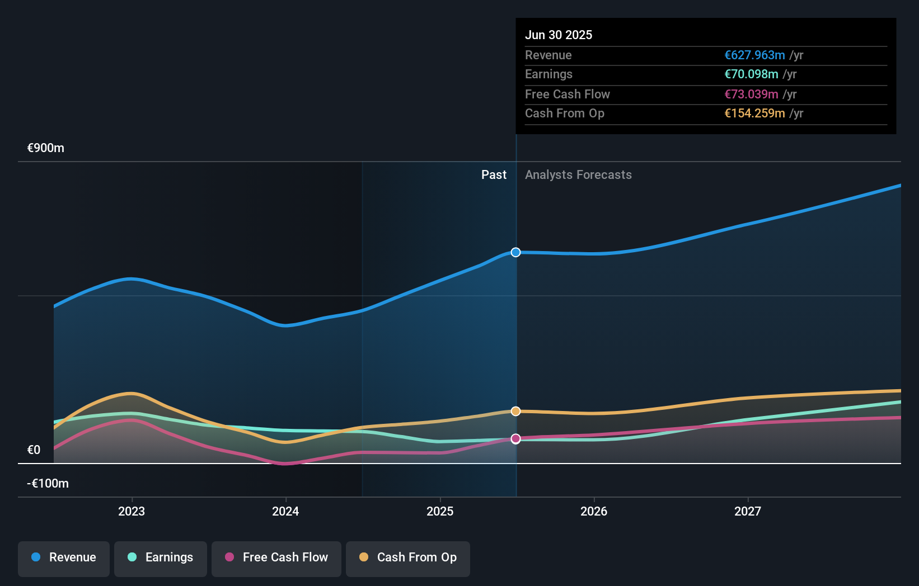This screenshot has width=919, height=586.
Task: Select the Cash From Op legend dot icon
Action: (364, 557)
